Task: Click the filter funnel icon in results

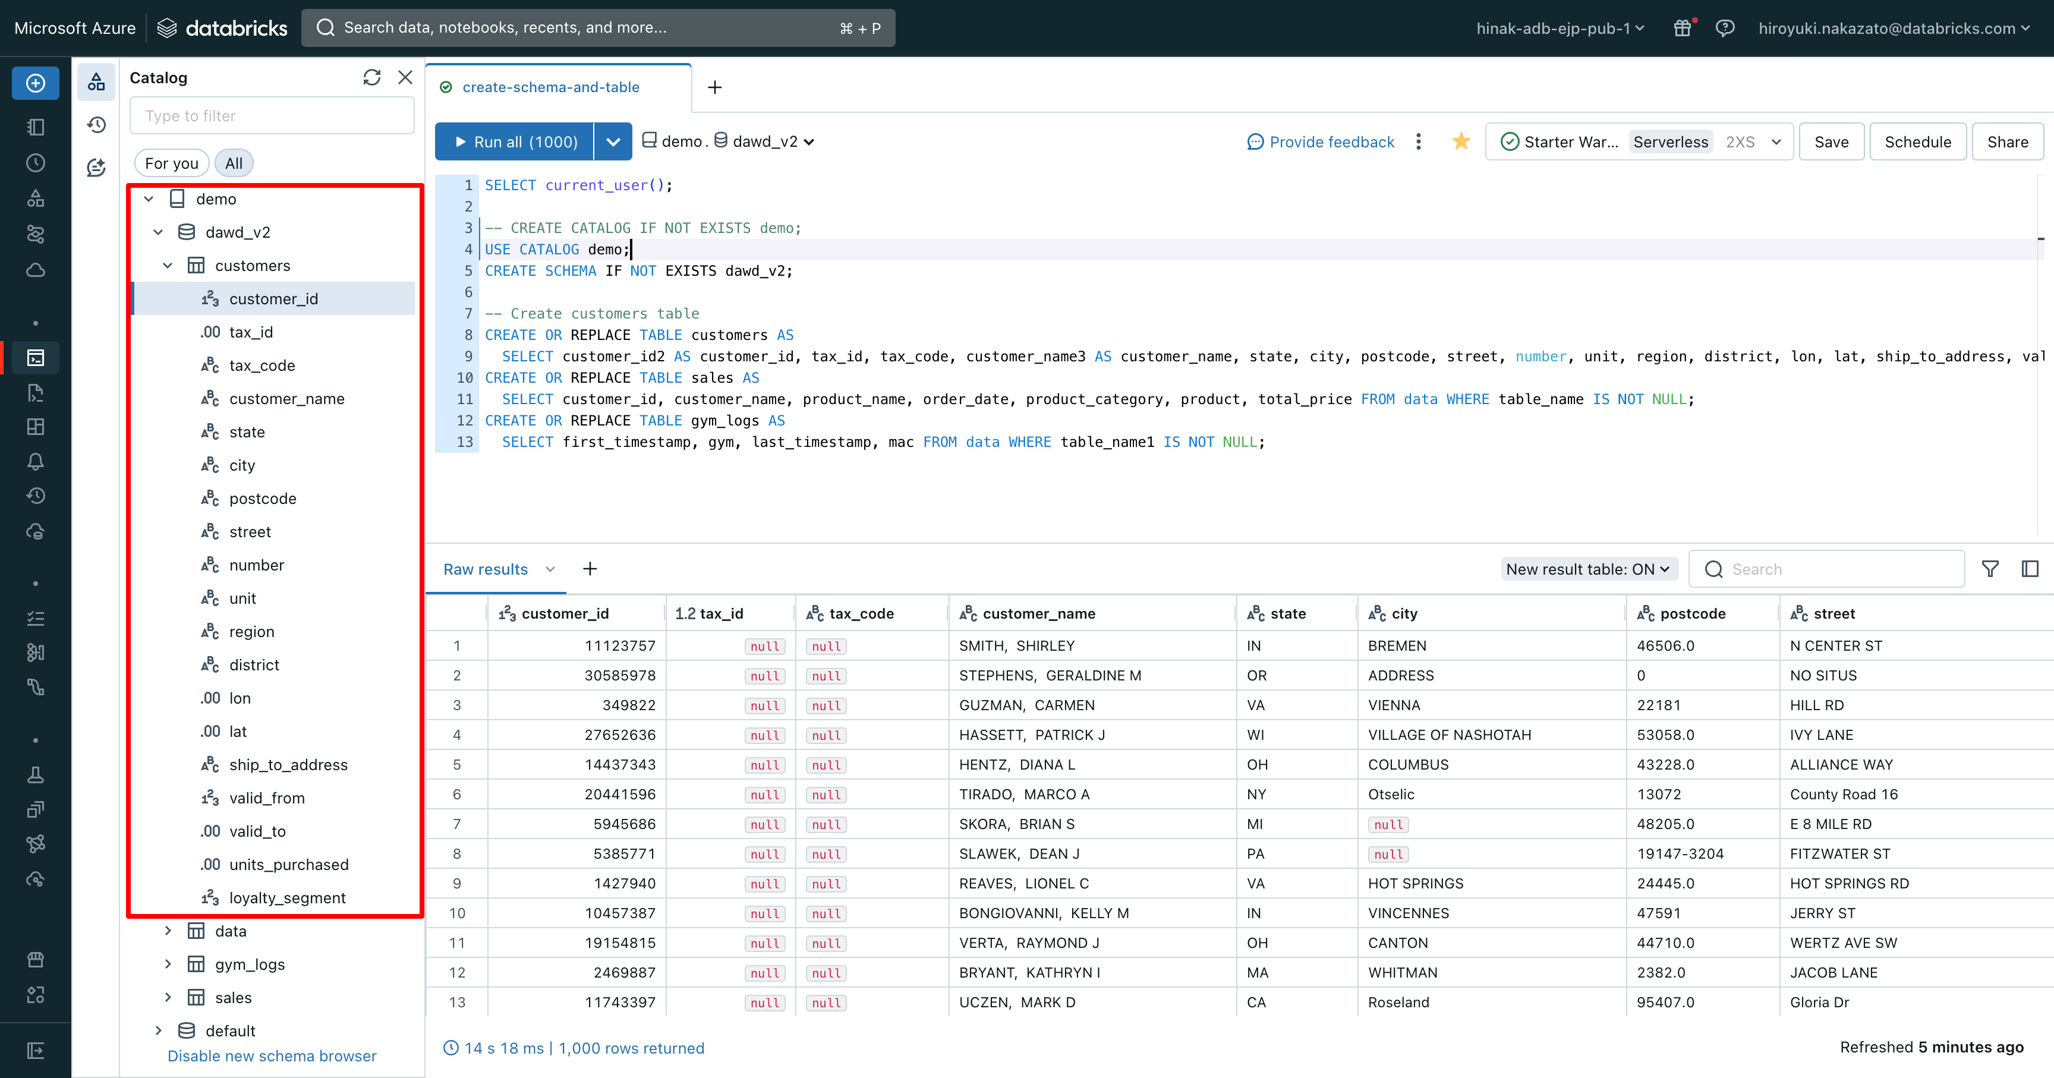Action: coord(1990,569)
